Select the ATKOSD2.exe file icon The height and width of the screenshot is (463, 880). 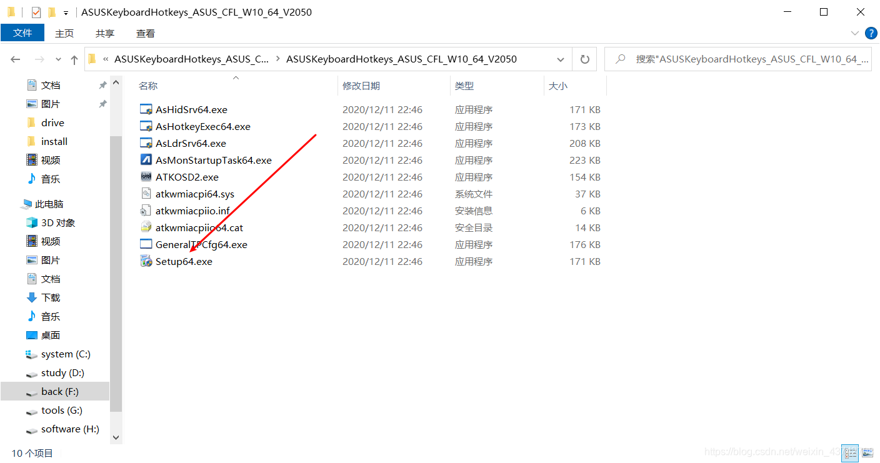(146, 177)
